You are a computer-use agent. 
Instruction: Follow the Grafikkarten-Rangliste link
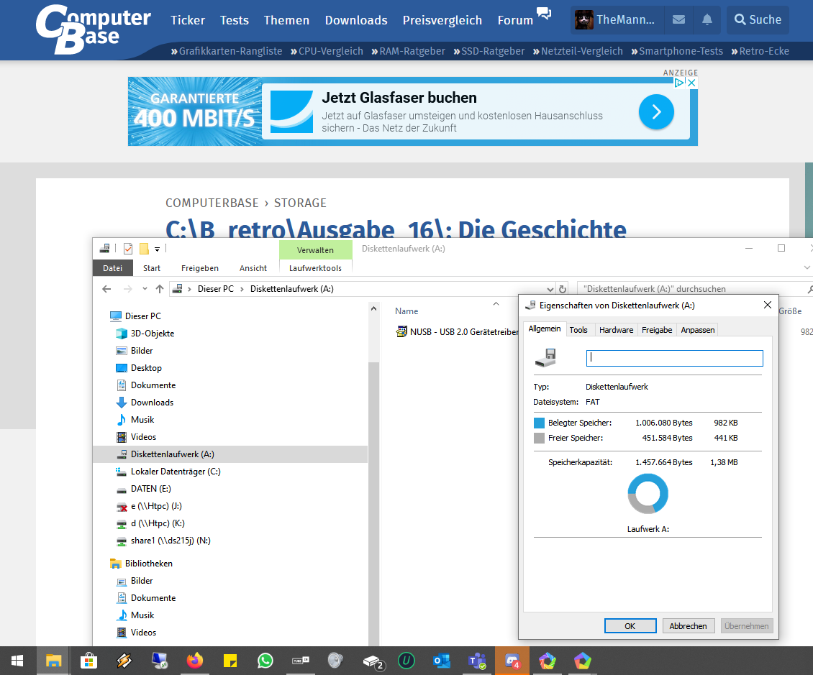(x=227, y=51)
